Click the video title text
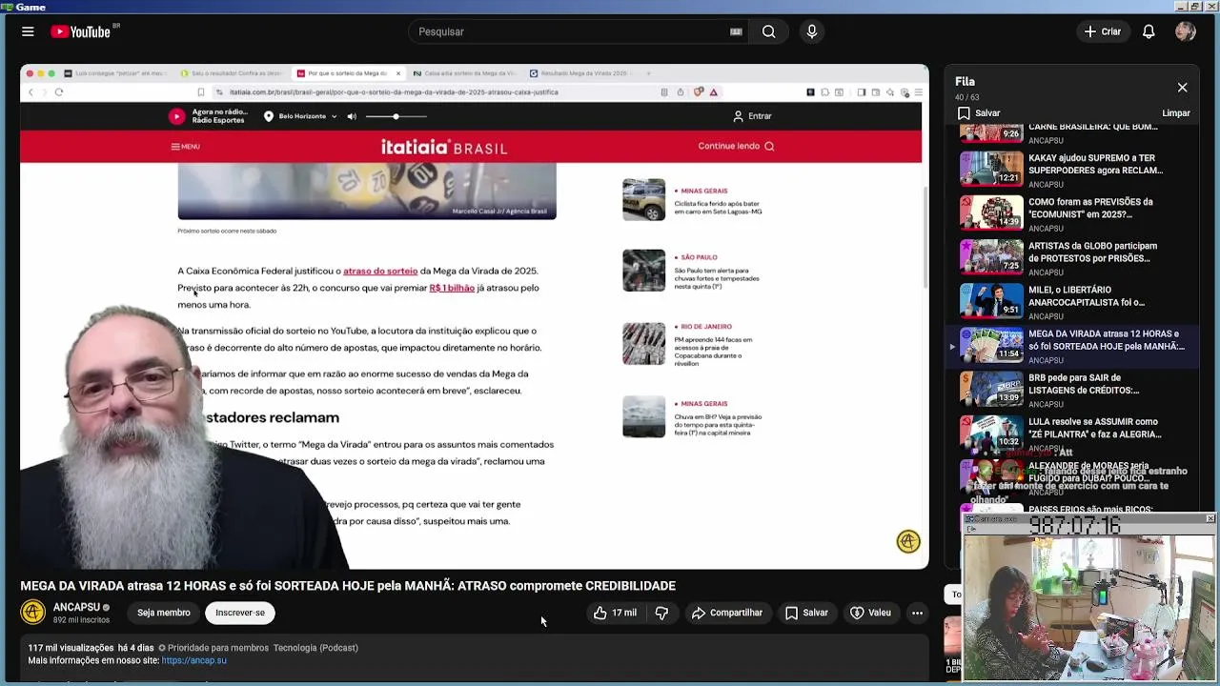Viewport: 1220px width, 686px height. pyautogui.click(x=348, y=586)
